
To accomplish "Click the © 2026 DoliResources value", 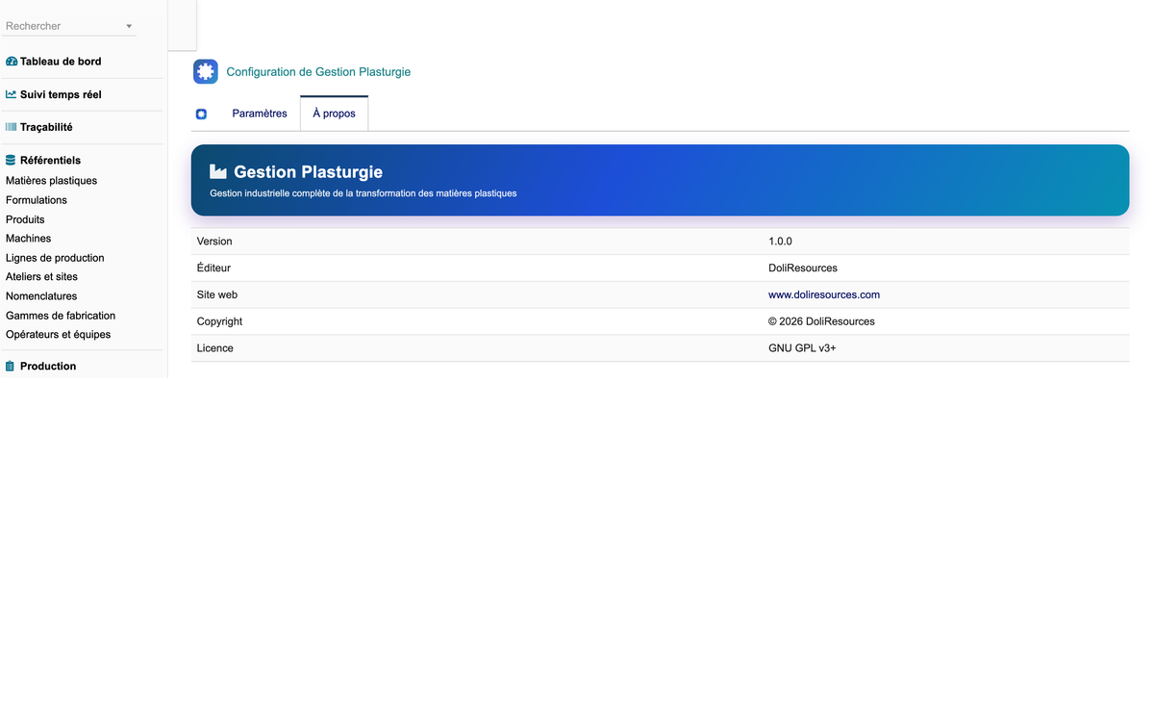I will click(x=821, y=321).
